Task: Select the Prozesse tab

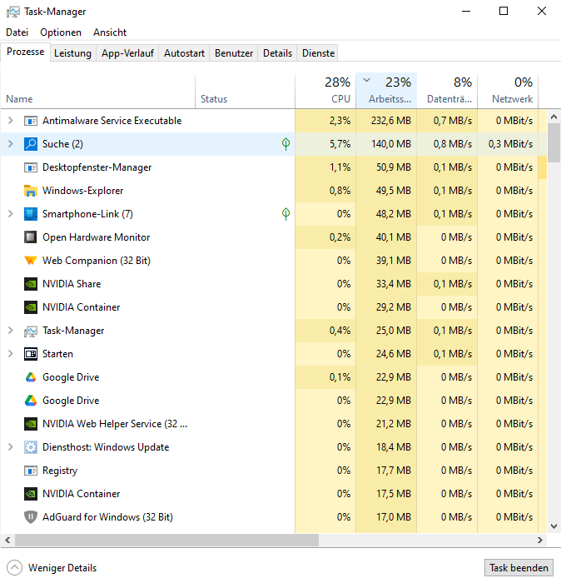Action: [26, 52]
